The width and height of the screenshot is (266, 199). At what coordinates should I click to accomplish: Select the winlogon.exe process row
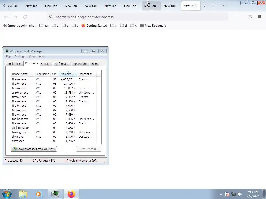(x=54, y=128)
